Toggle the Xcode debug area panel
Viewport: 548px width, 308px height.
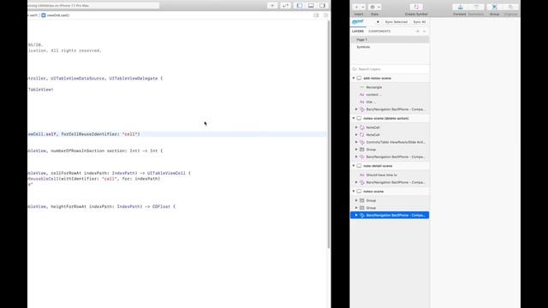coord(311,6)
